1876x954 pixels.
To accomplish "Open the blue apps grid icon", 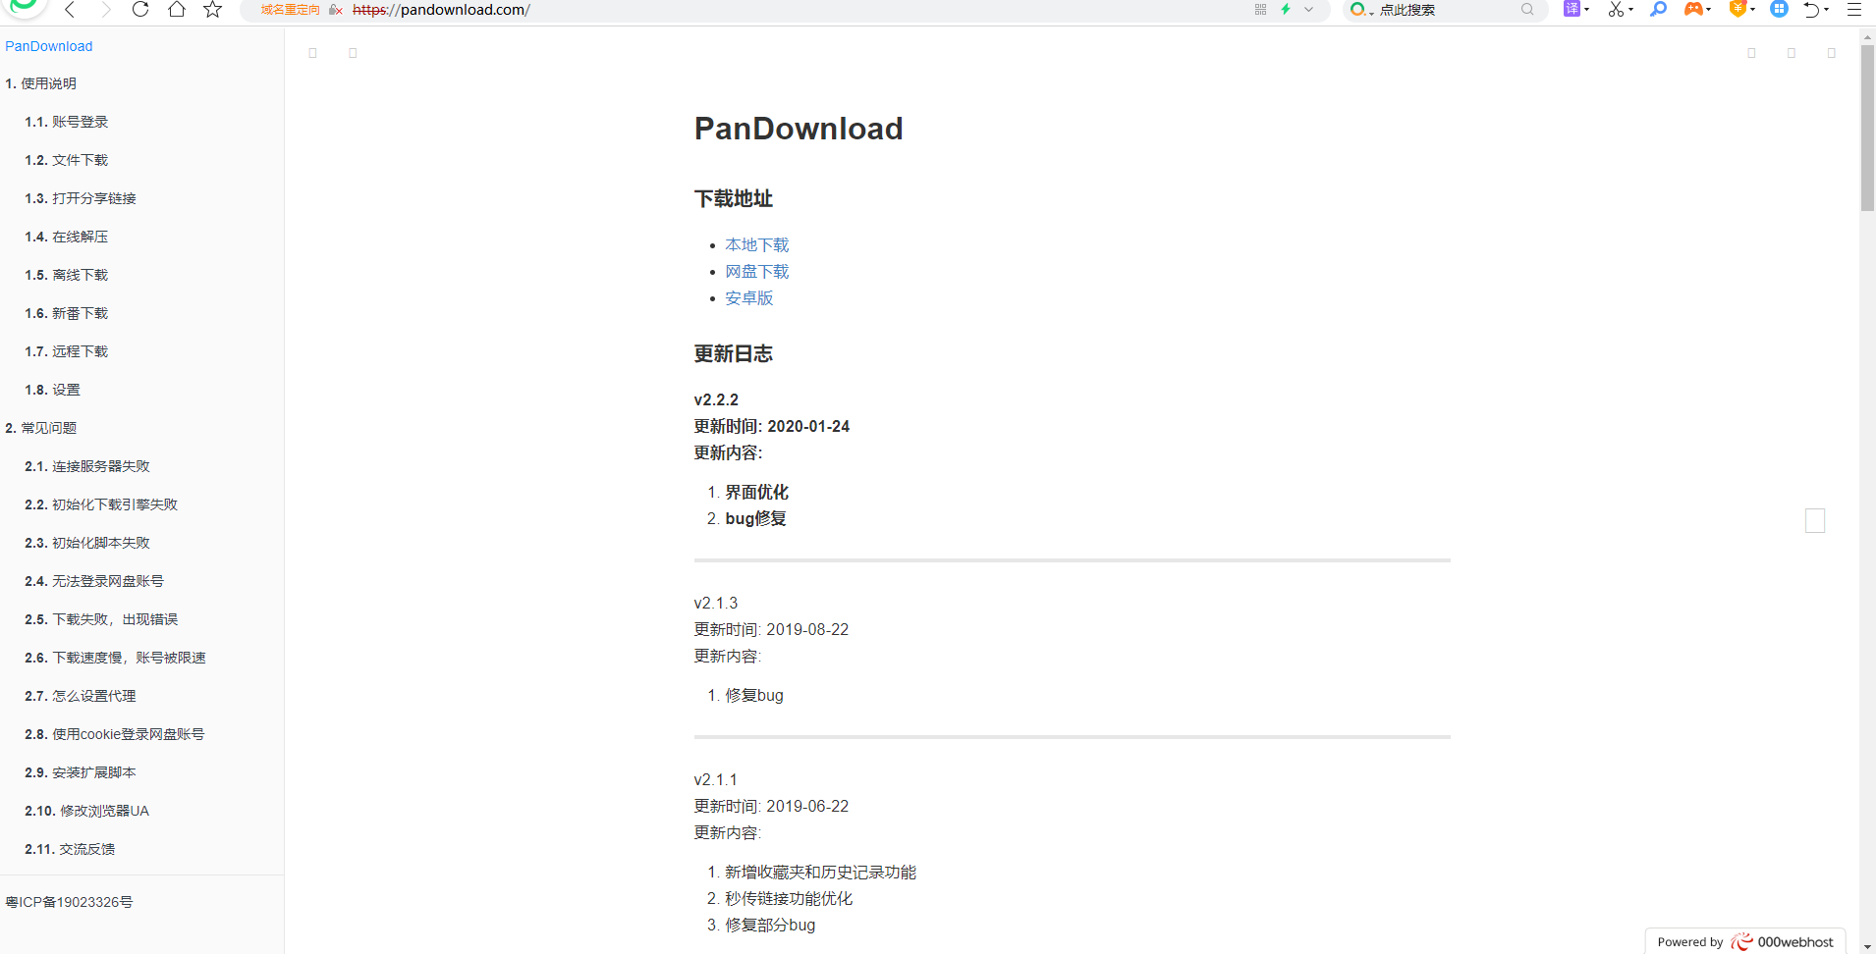I will click(1779, 9).
